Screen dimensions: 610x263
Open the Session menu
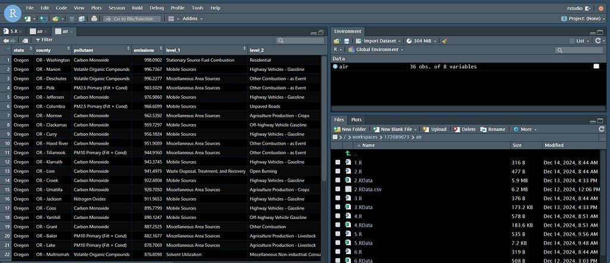click(x=117, y=8)
